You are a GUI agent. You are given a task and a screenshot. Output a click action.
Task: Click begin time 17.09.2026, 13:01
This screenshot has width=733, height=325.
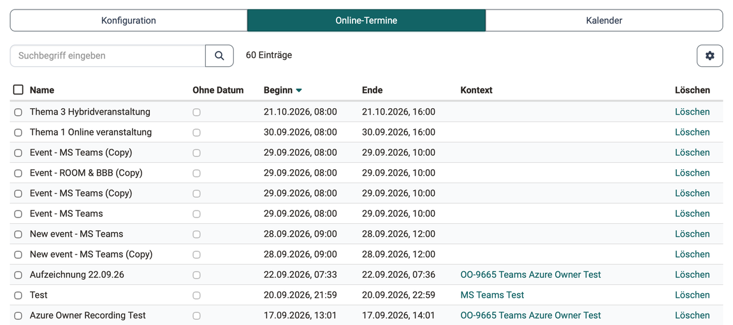tap(300, 315)
